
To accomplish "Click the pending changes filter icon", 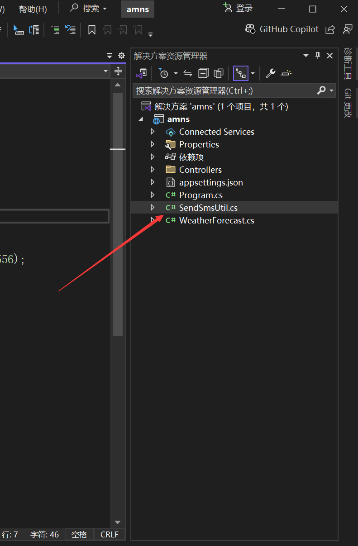I will 163,73.
